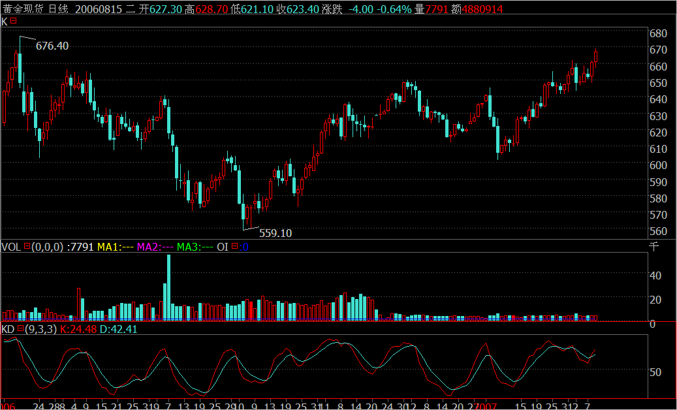Click the 40 volume axis label

(x=656, y=276)
